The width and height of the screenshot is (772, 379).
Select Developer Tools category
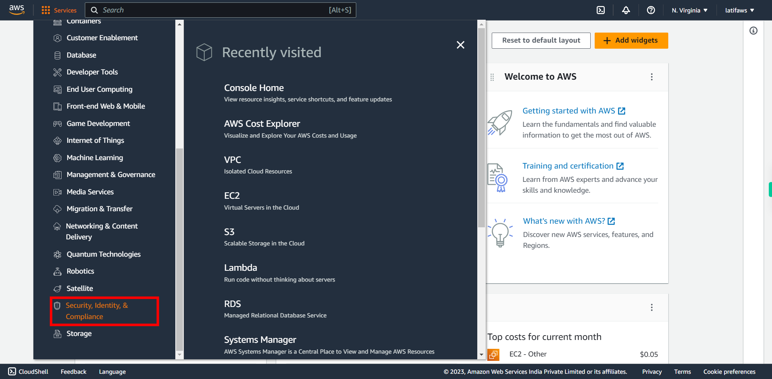coord(92,72)
